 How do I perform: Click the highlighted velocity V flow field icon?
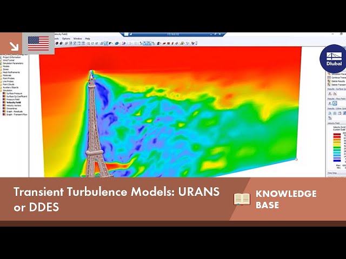(x=335, y=103)
